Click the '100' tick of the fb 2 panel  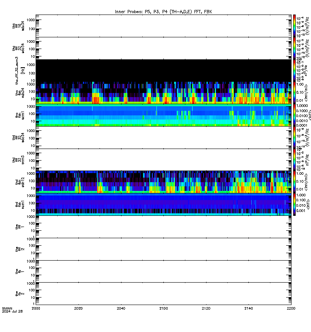[32, 290]
